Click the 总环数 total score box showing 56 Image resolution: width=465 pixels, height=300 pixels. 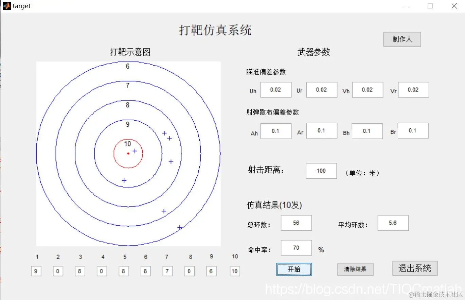tap(296, 223)
